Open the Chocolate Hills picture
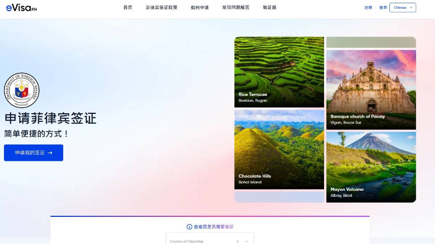The image size is (435, 244). [x=279, y=149]
